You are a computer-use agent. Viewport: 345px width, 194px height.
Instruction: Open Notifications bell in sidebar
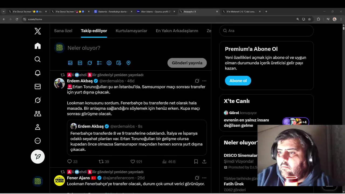[x=38, y=73]
